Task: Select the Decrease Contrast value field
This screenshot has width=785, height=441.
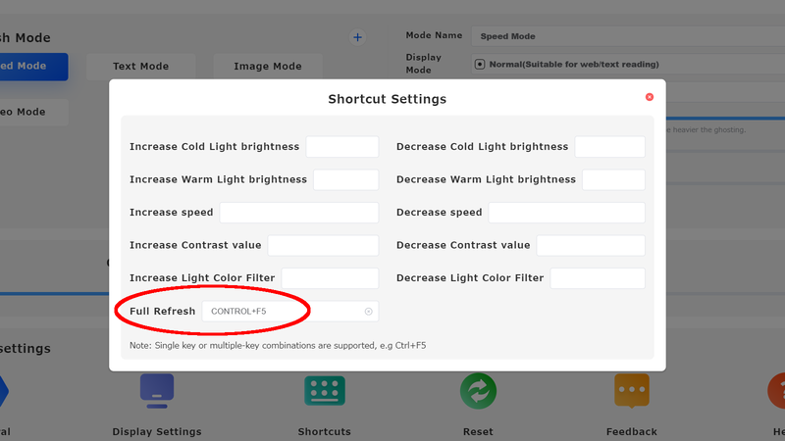Action: [591, 246]
